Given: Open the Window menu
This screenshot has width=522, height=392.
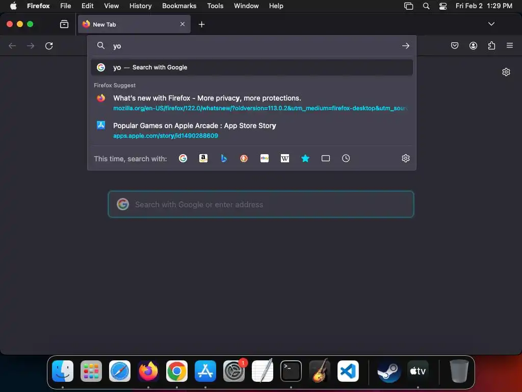Looking at the screenshot, I should 246,6.
